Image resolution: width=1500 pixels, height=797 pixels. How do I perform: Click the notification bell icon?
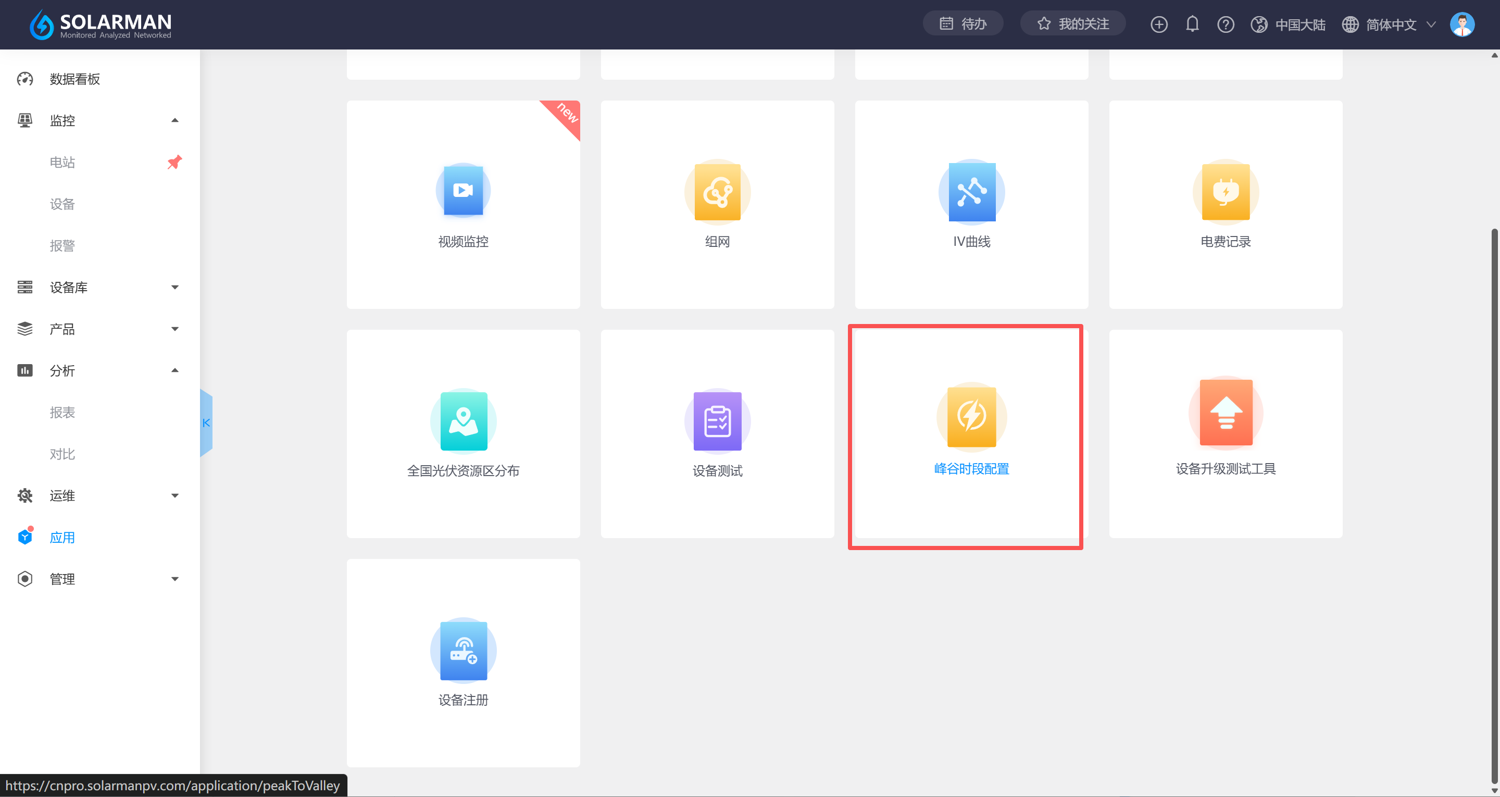[x=1192, y=24]
